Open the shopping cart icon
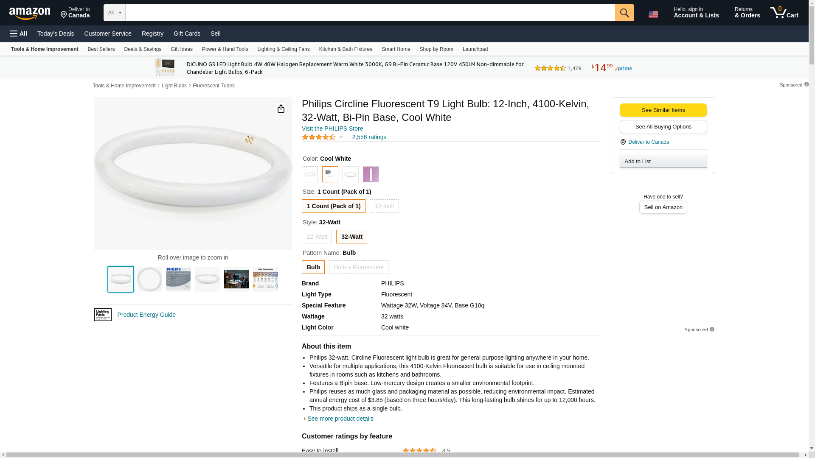This screenshot has height=458, width=815. [784, 13]
